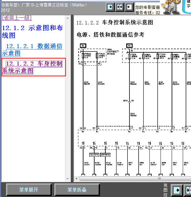
Task: Click the 菜单折叠 button
Action: tap(77, 190)
